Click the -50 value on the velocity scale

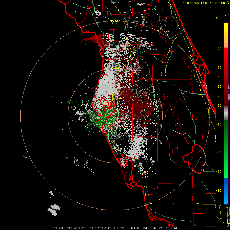pos(218,162)
